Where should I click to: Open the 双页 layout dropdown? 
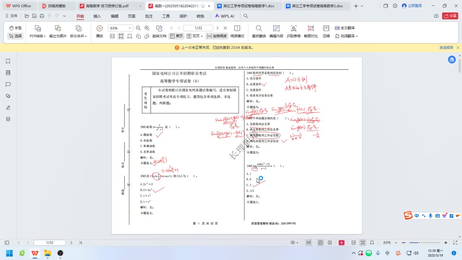pos(195,36)
